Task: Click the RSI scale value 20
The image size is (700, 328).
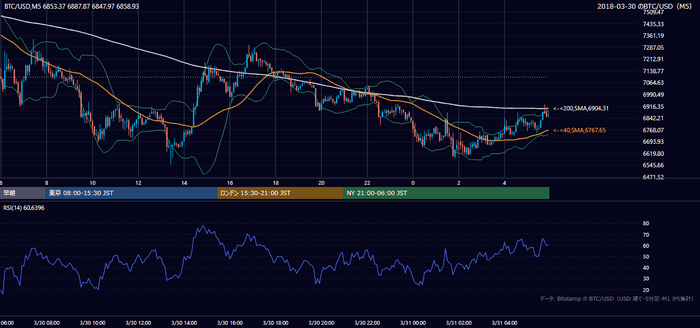Action: click(x=646, y=290)
